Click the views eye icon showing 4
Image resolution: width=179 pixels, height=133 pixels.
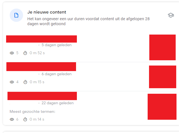pos(12,82)
